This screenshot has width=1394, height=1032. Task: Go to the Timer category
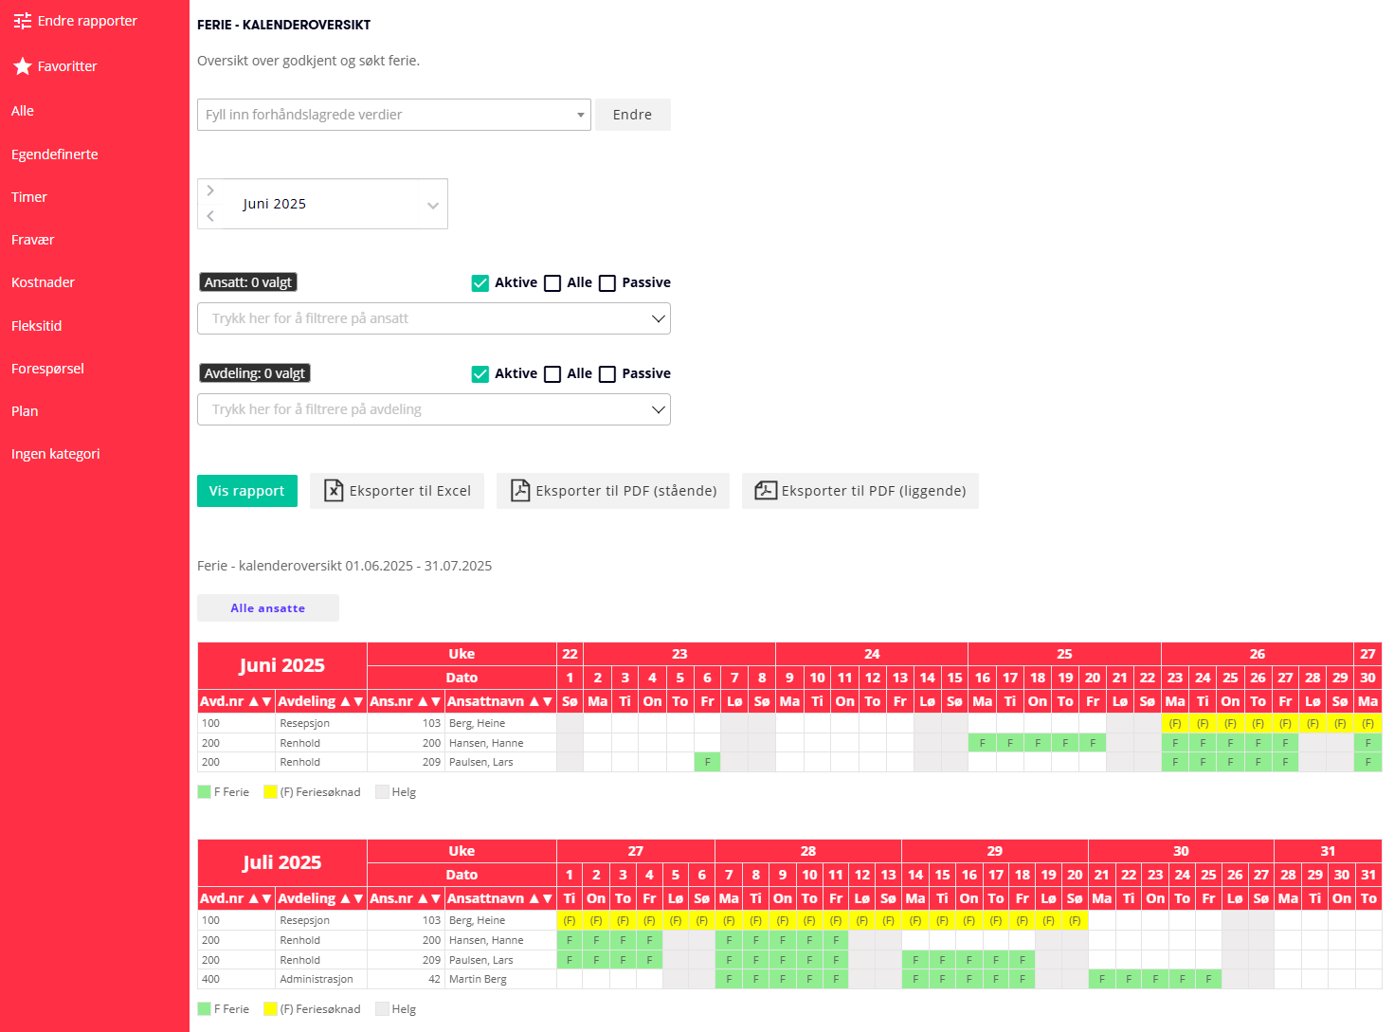[29, 197]
